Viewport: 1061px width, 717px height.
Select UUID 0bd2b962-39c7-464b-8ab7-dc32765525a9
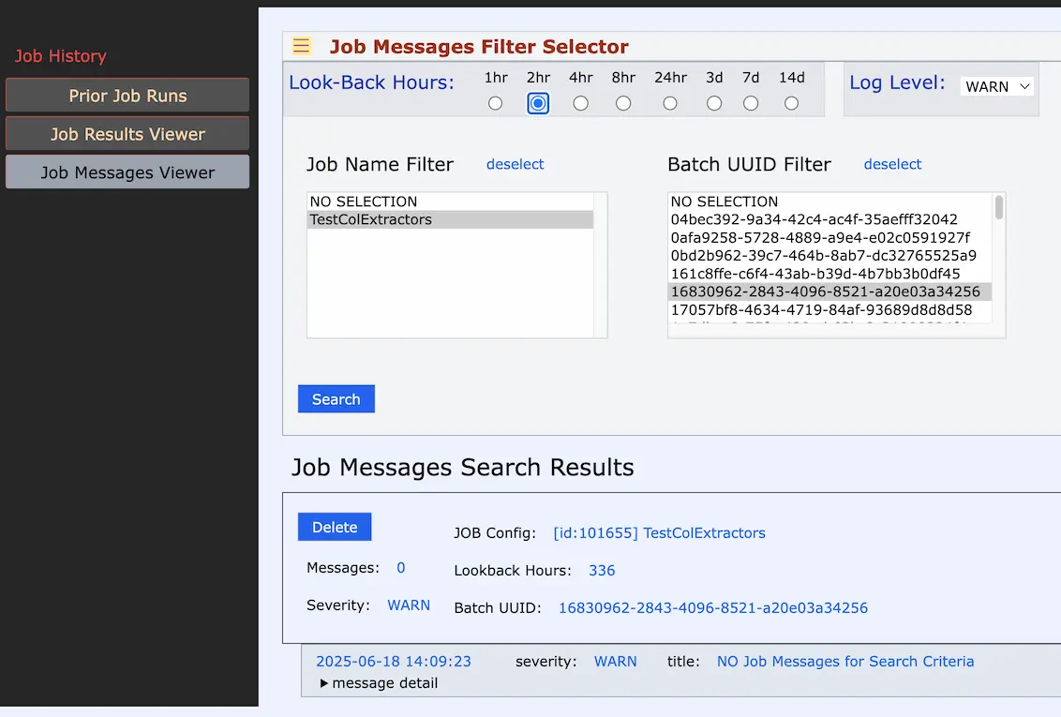tap(830, 256)
